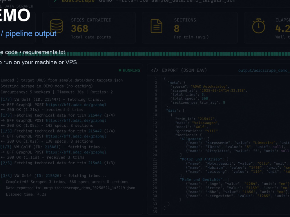This screenshot has height=217, width=290.
Task: Click the "source": "ADAC Autokatalog" JSON line
Action: [200, 87]
